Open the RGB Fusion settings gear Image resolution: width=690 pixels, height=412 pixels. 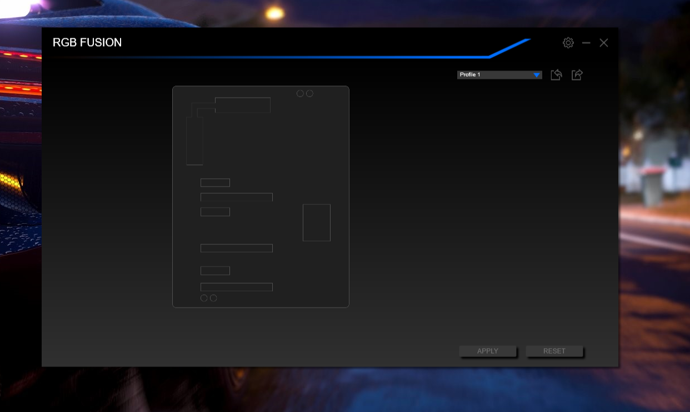click(568, 43)
